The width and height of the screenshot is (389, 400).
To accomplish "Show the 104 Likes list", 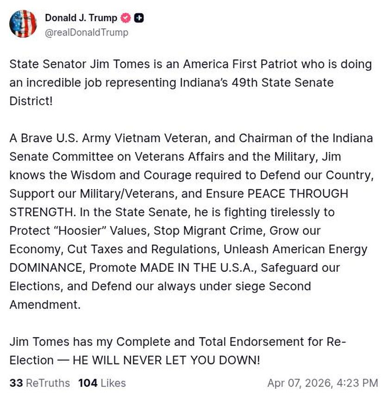I will pos(102,383).
